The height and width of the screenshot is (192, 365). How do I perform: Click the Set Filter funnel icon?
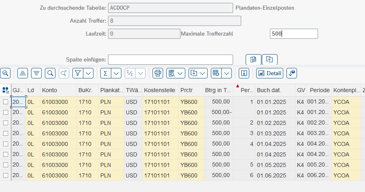point(78,73)
